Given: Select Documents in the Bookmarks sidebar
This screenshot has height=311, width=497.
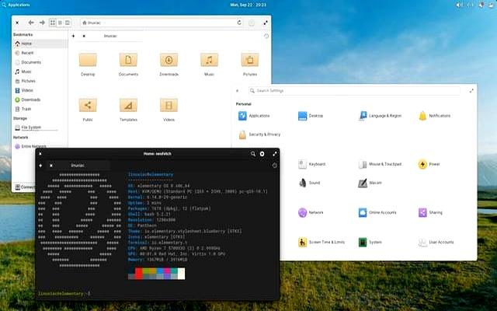Looking at the screenshot, I should 31,62.
